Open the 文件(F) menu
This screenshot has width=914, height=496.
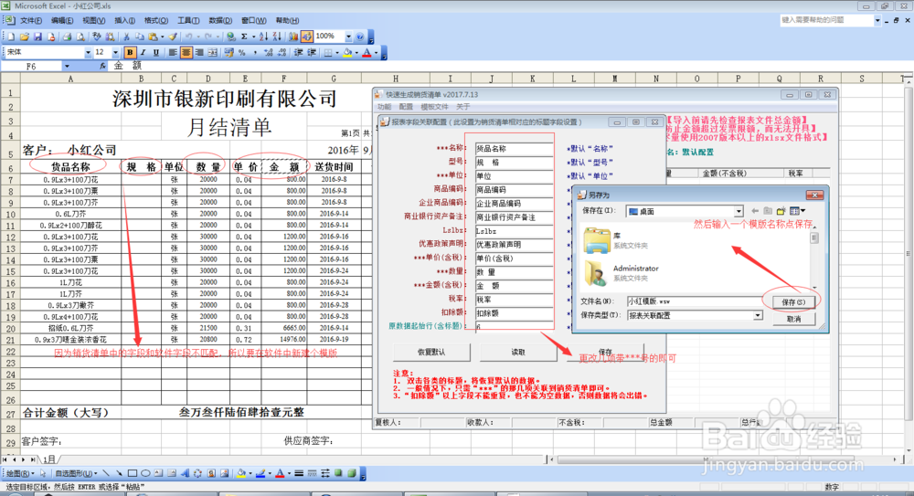(x=30, y=20)
